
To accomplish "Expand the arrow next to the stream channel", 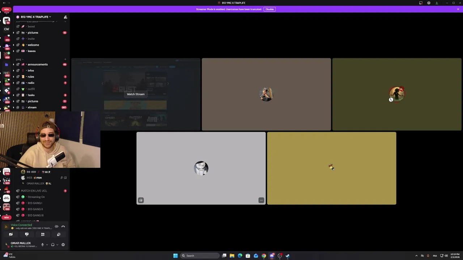I will click(x=13, y=108).
